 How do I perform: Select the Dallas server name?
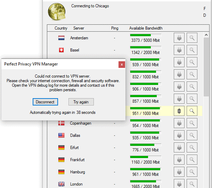tap(75, 135)
